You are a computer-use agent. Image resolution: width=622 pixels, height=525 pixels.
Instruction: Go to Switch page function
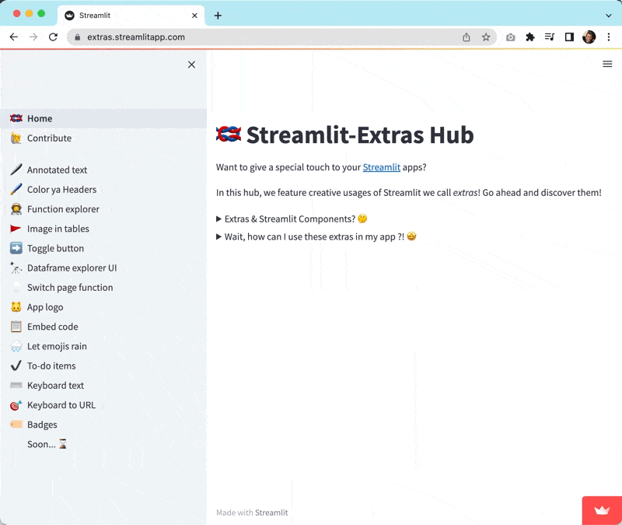pos(103,288)
